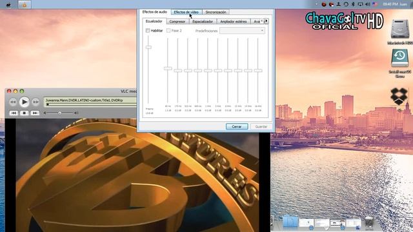Select the Espacializador sub-tab
The image size is (413, 232).
[203, 21]
